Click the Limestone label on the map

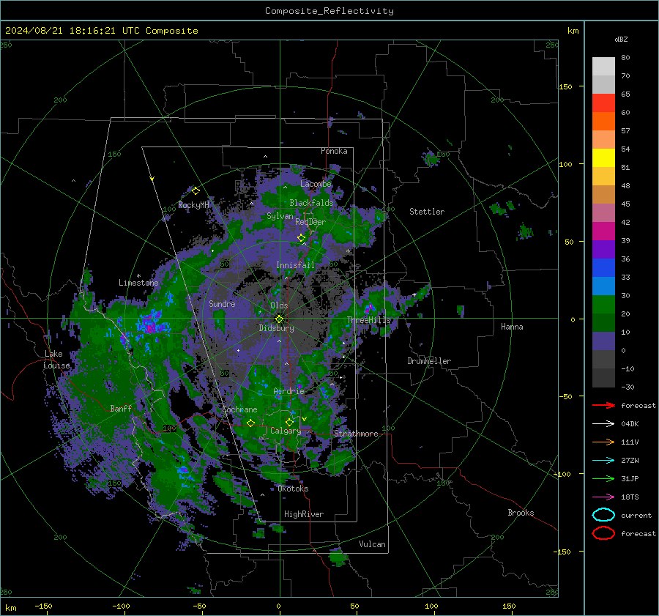(138, 283)
